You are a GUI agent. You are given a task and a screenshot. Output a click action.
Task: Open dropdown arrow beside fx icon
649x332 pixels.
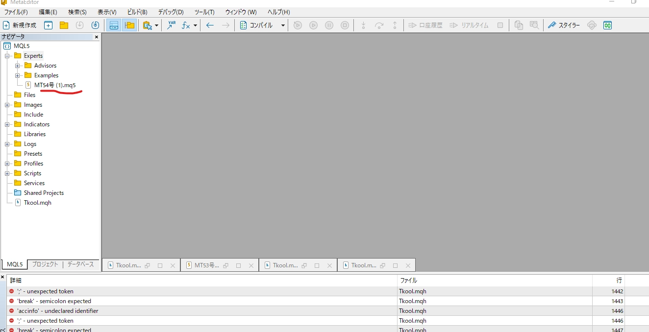pyautogui.click(x=195, y=25)
